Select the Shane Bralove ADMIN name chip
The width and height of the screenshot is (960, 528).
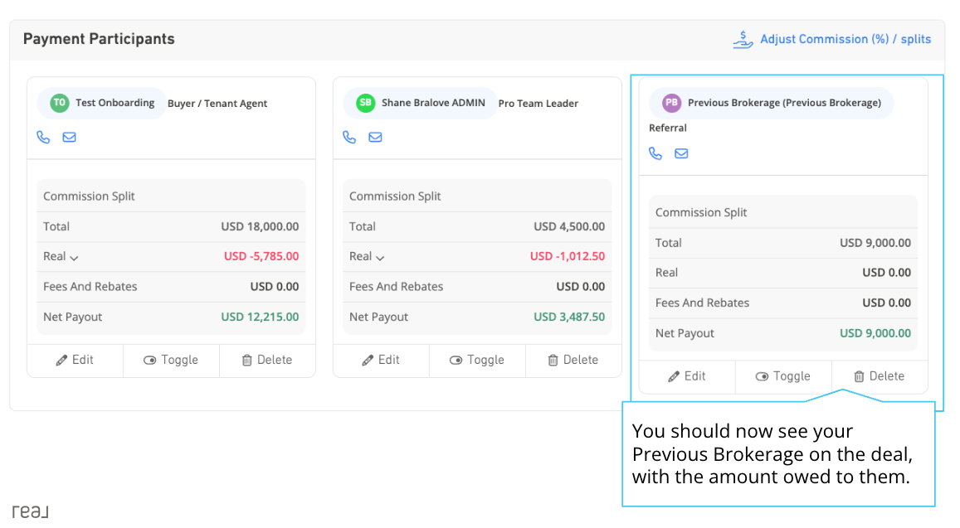[420, 103]
